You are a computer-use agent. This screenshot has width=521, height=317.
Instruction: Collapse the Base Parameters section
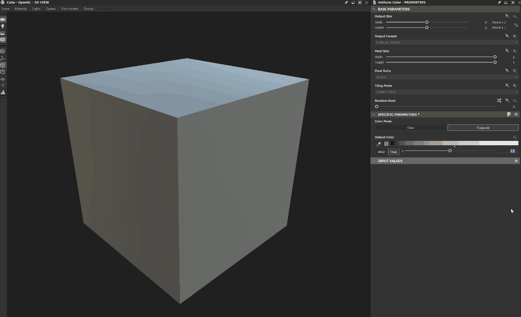[374, 9]
